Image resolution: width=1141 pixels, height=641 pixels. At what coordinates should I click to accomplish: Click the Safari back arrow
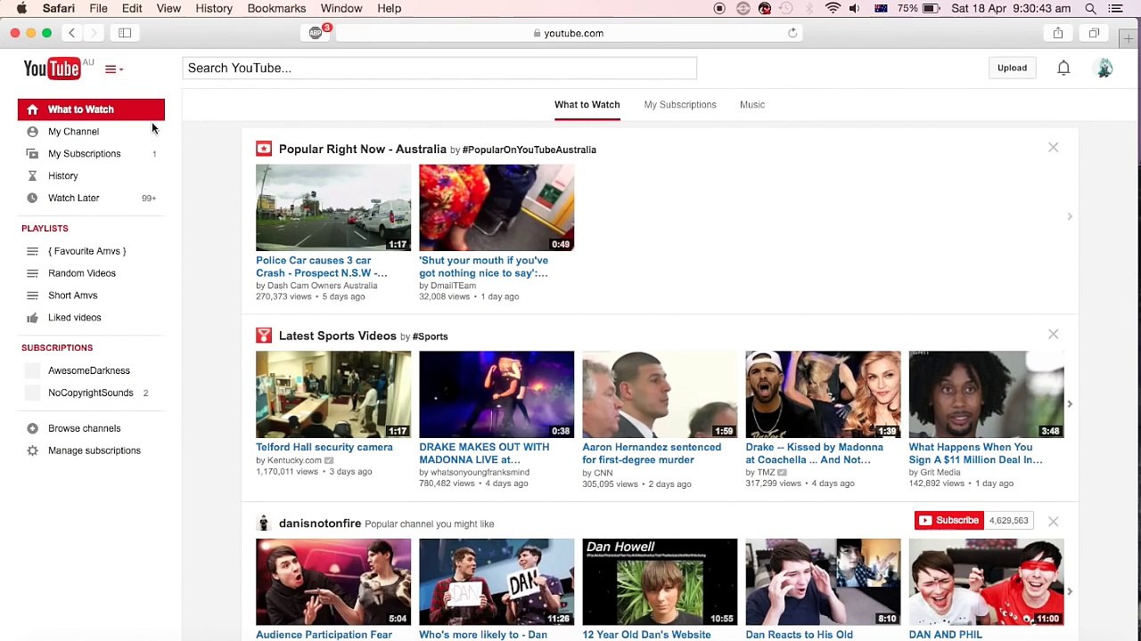[x=72, y=33]
